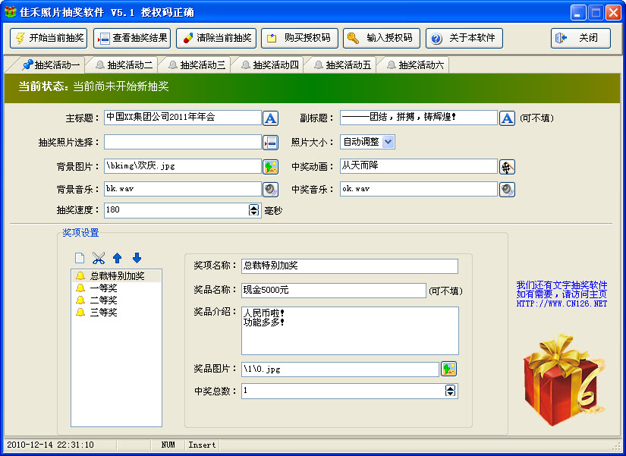Open font settings for the main title

[x=271, y=118]
